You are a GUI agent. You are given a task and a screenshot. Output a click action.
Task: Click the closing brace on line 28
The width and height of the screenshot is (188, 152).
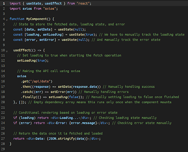[x=11, y=144]
